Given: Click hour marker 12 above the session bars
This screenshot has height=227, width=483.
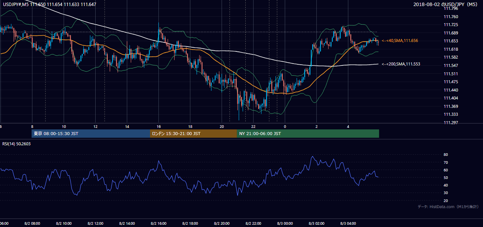Looking at the screenshot, I should pyautogui.click(x=96, y=126).
